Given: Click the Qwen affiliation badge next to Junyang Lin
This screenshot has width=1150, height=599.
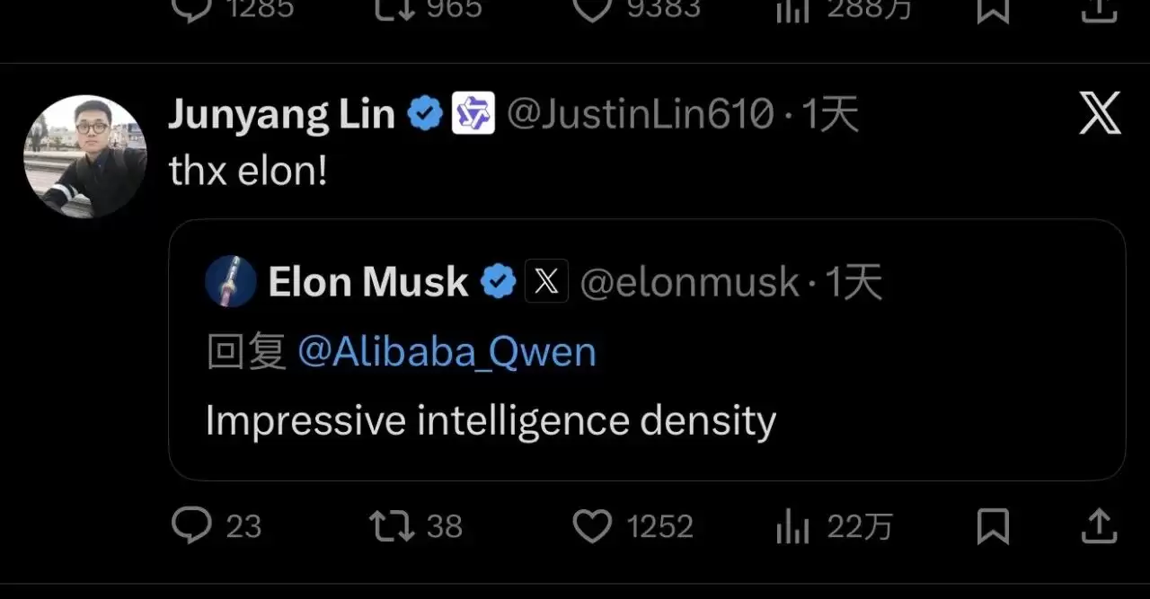Looking at the screenshot, I should (473, 114).
